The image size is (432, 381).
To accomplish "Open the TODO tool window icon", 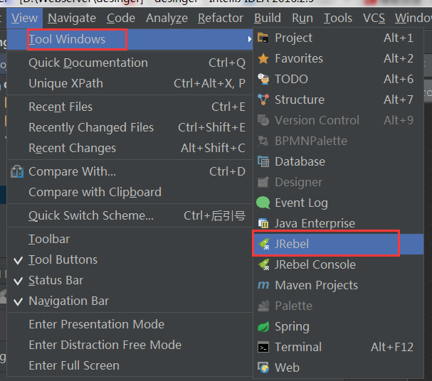I will (263, 79).
